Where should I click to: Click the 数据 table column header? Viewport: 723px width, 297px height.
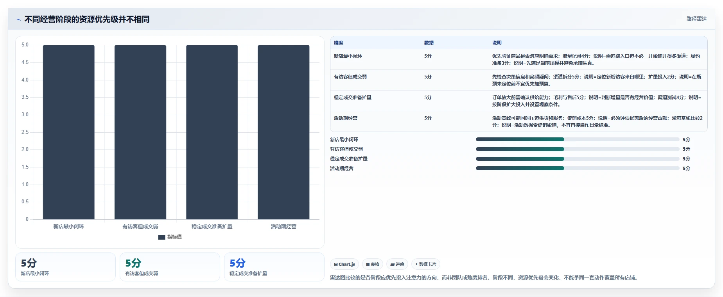click(x=429, y=43)
